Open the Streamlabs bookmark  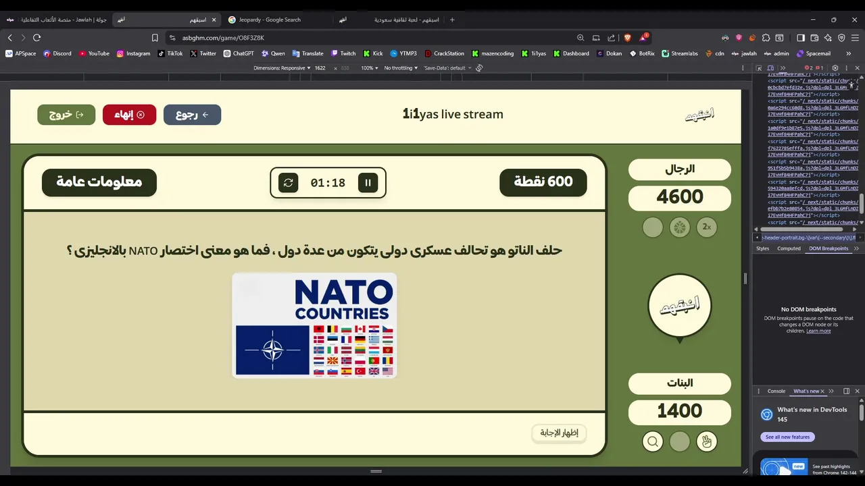[680, 53]
